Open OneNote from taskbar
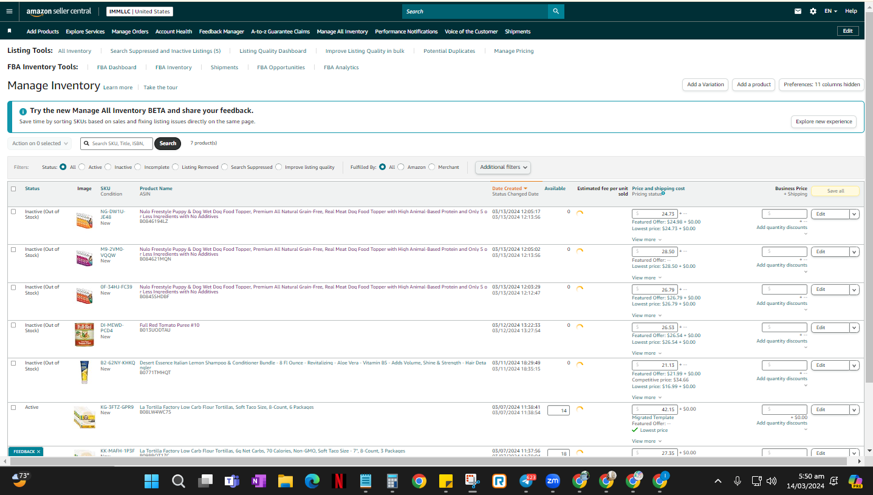873x495 pixels. click(259, 482)
